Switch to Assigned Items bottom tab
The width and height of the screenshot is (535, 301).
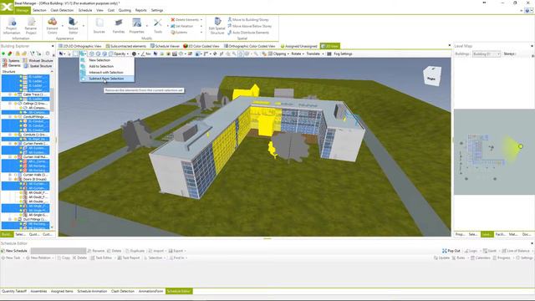[62, 292]
